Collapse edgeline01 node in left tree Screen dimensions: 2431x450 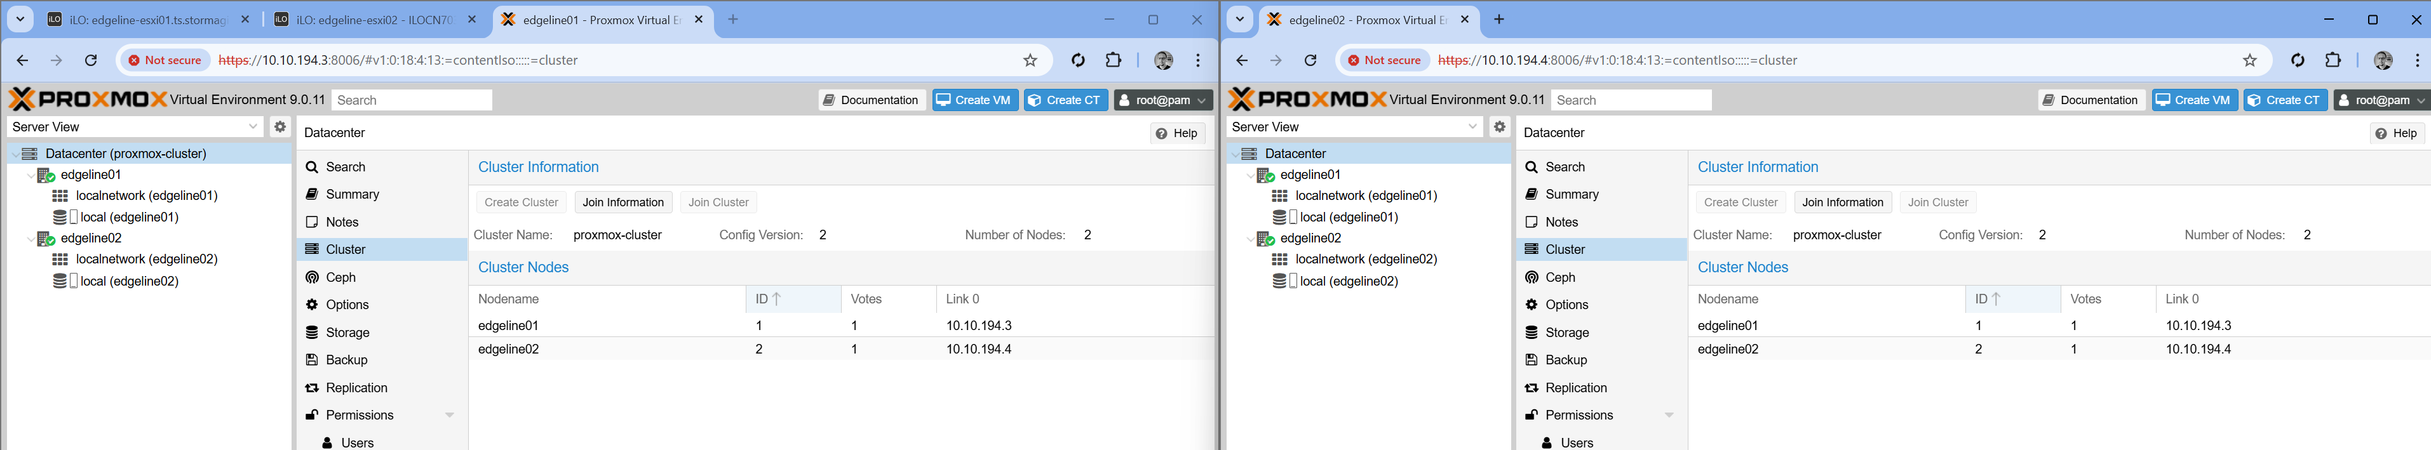[x=30, y=175]
